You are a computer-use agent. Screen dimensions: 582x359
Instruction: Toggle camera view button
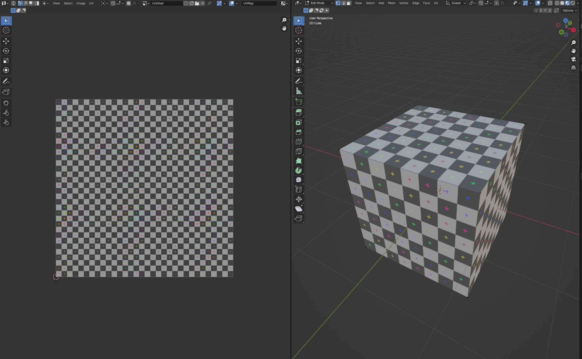click(573, 59)
